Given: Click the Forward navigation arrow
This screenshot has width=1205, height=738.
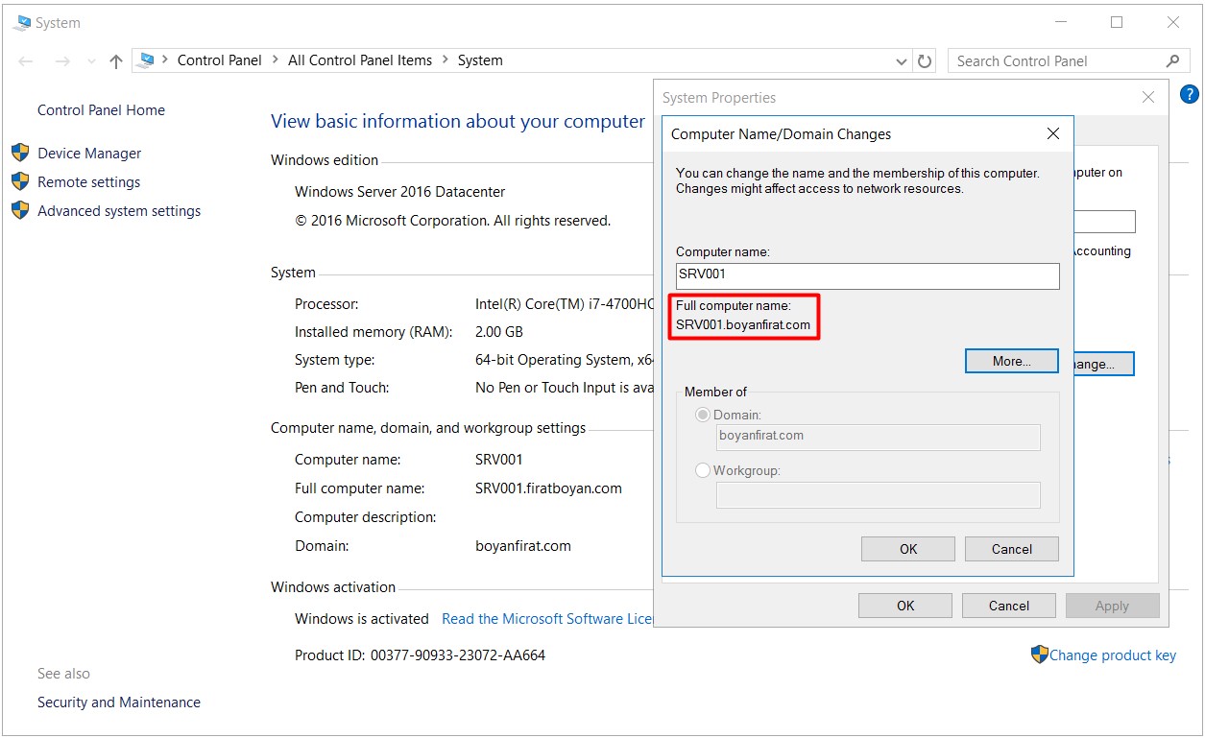Looking at the screenshot, I should pyautogui.click(x=62, y=61).
